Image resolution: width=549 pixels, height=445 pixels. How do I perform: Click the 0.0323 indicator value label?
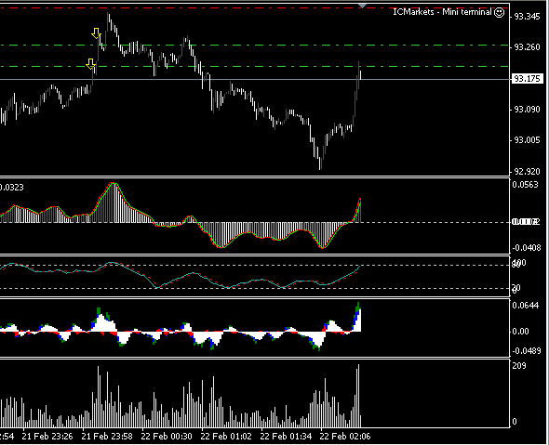(x=12, y=188)
